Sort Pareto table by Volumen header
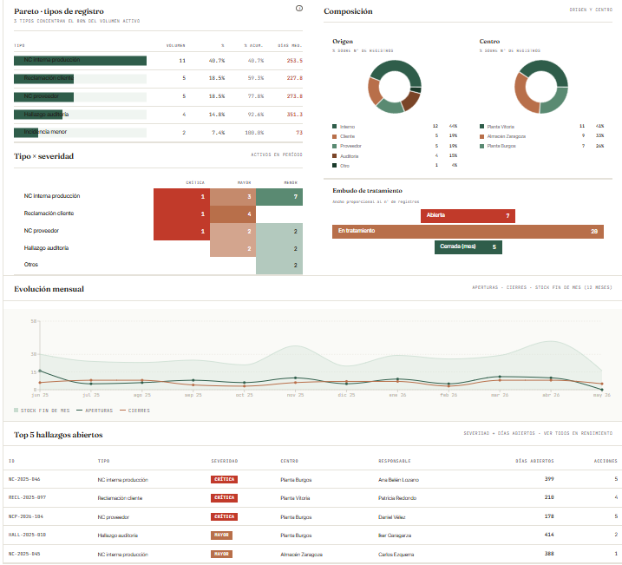Screen dimensions: 622x565 tap(175, 46)
